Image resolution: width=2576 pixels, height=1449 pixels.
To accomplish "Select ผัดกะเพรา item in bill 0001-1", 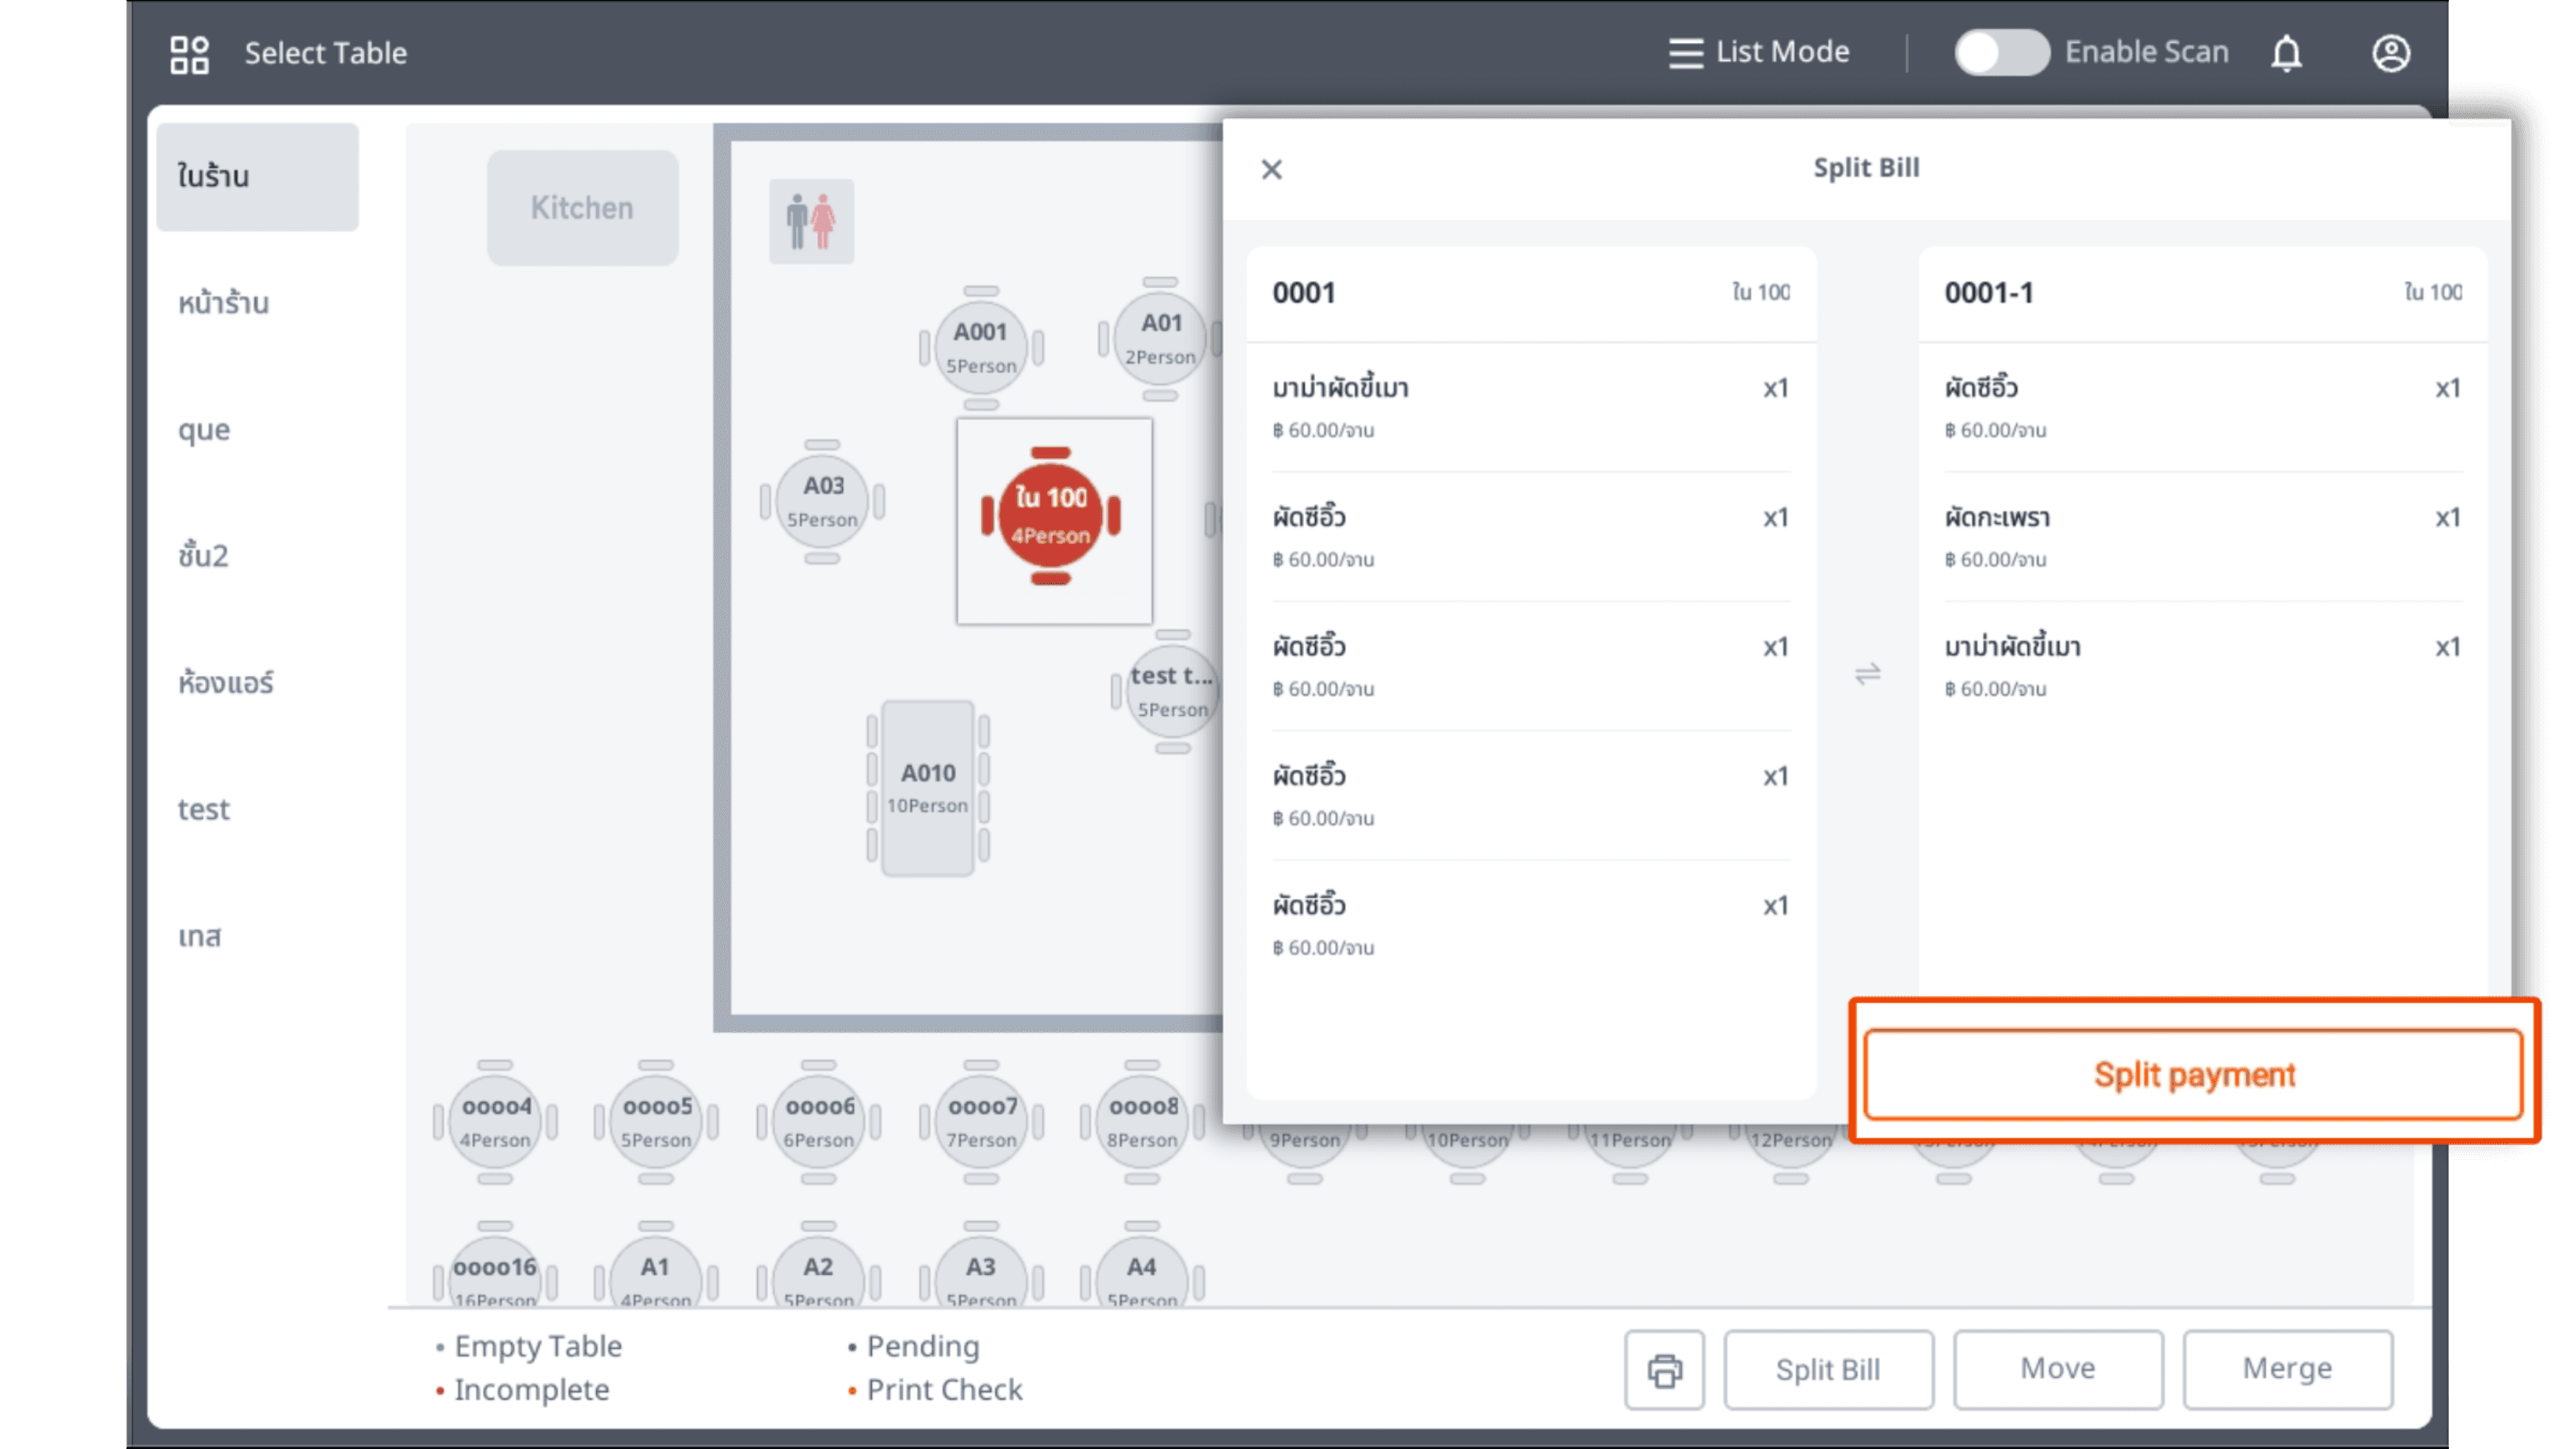I will [2203, 537].
